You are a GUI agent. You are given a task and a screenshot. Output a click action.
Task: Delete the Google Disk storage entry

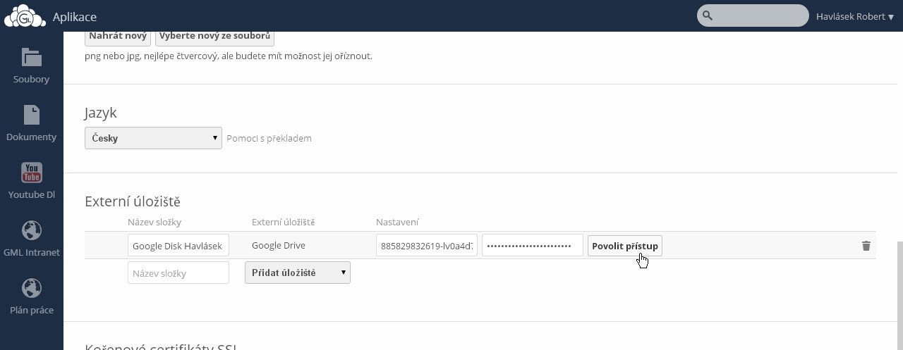point(866,246)
